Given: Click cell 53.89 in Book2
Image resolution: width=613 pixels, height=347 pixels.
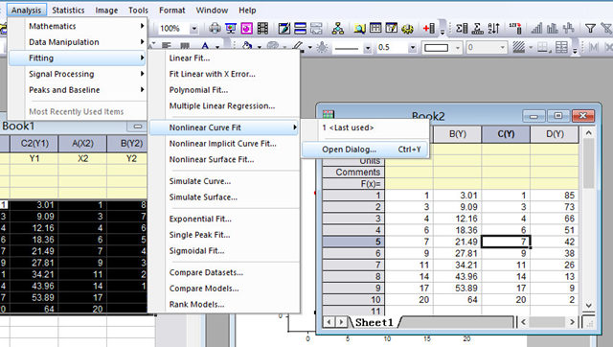Looking at the screenshot, I should pos(458,289).
